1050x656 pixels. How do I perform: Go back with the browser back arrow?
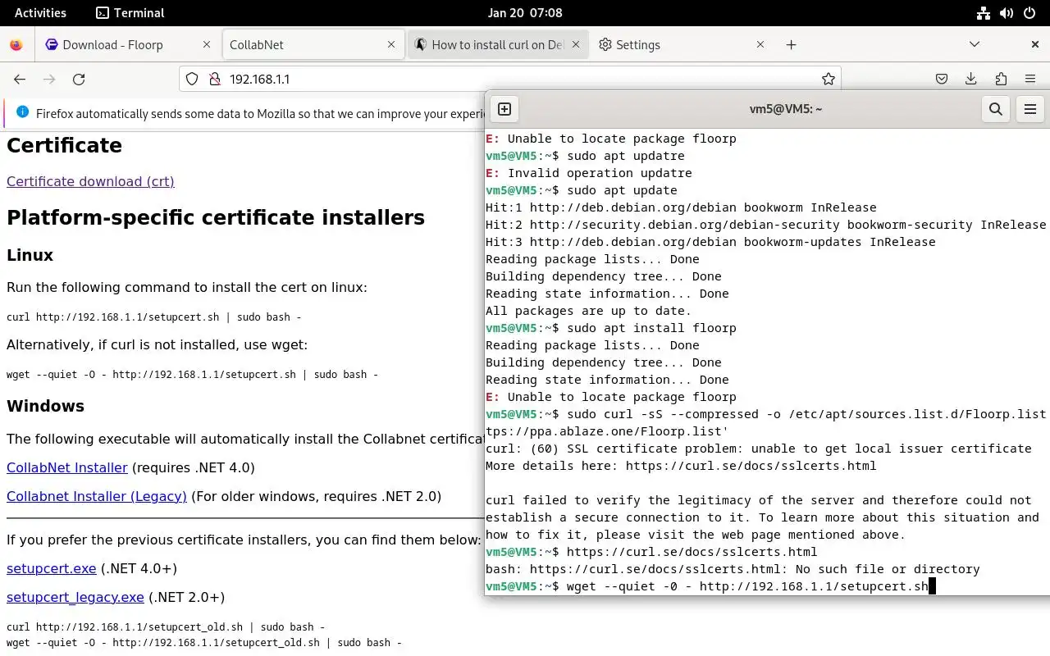[x=20, y=79]
